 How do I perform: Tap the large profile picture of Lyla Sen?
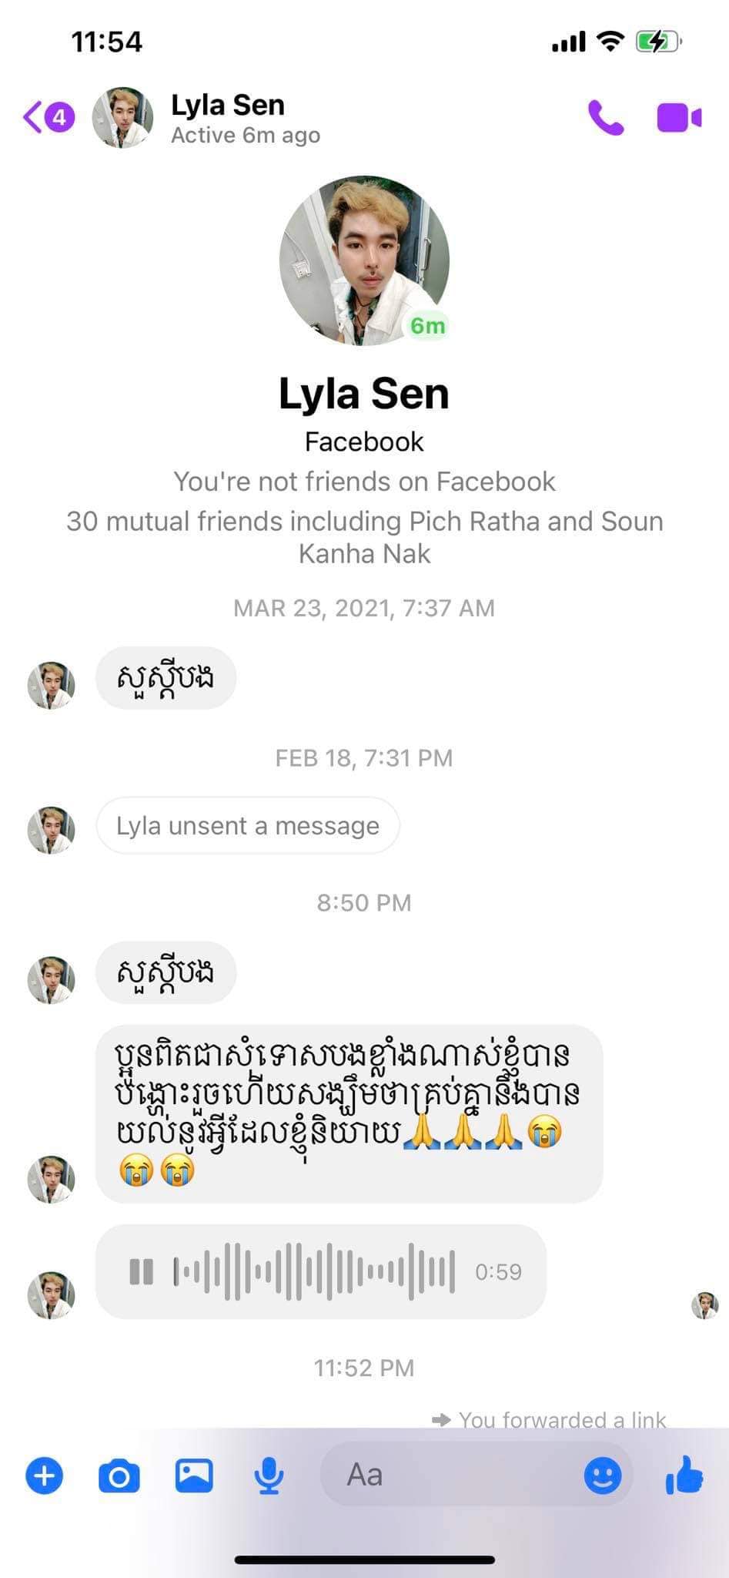click(x=364, y=260)
